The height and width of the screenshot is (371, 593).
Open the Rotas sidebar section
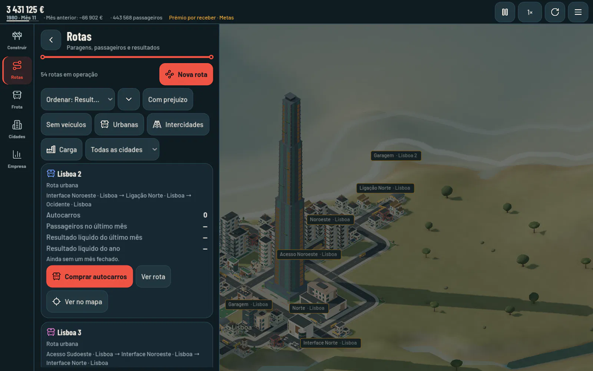17,70
